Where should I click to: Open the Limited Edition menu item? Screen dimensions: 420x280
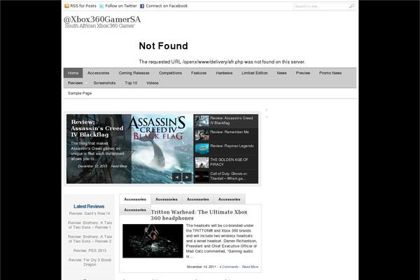pos(255,73)
